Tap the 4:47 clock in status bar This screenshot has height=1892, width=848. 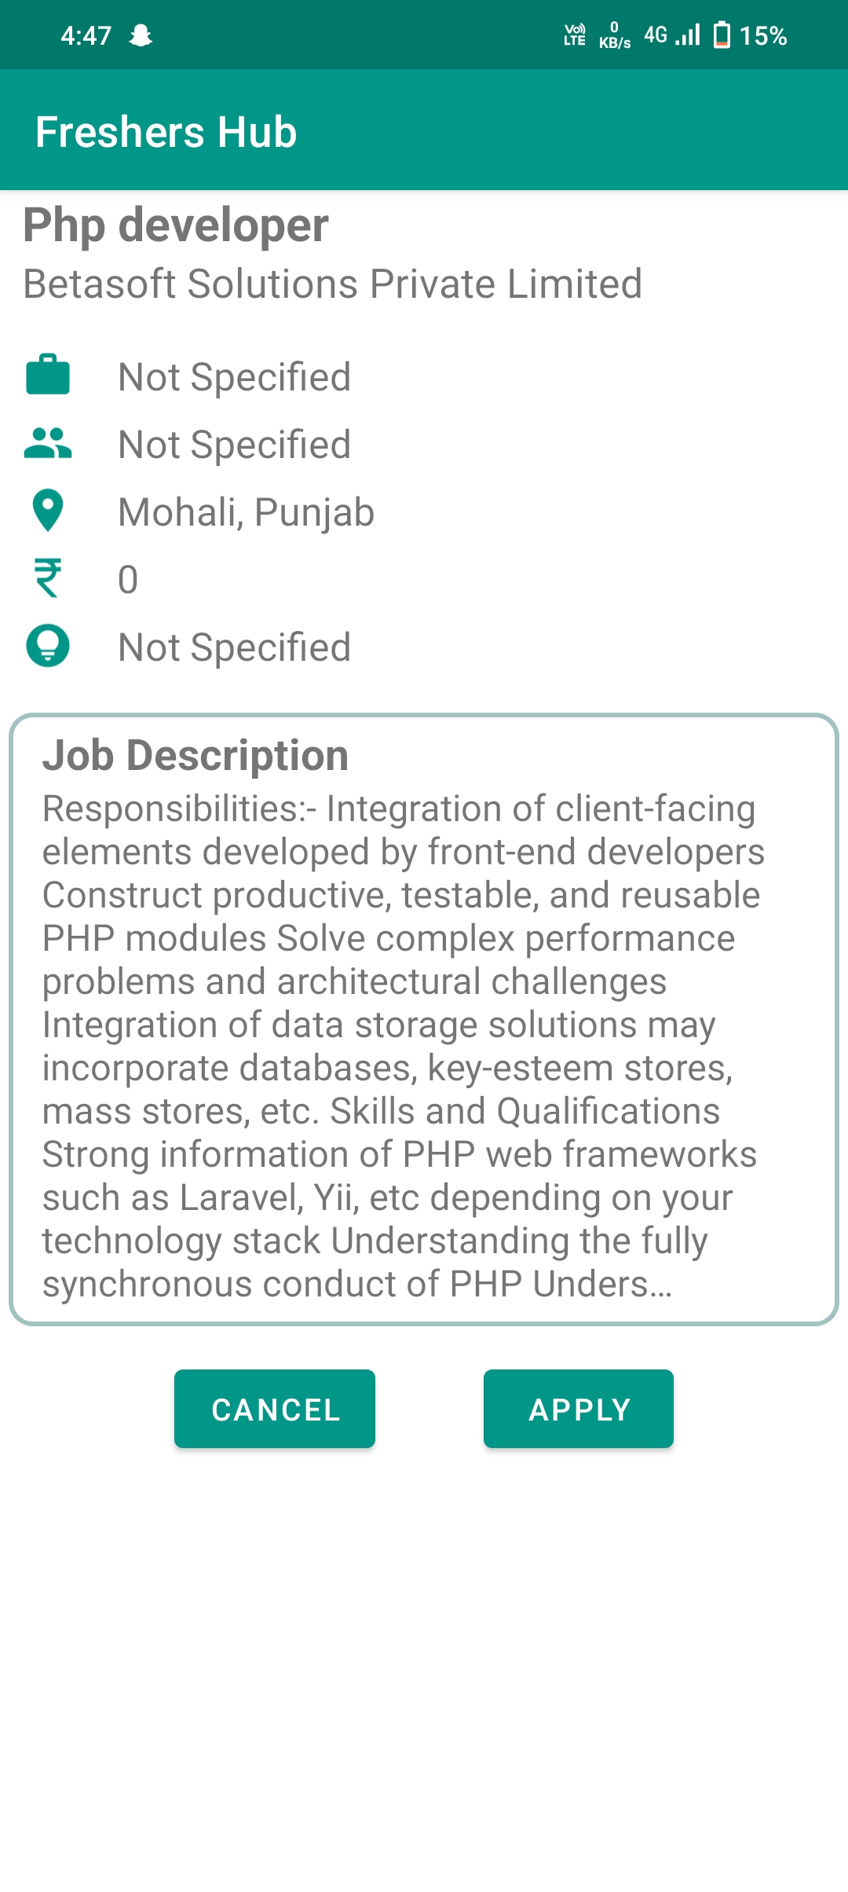click(x=86, y=35)
